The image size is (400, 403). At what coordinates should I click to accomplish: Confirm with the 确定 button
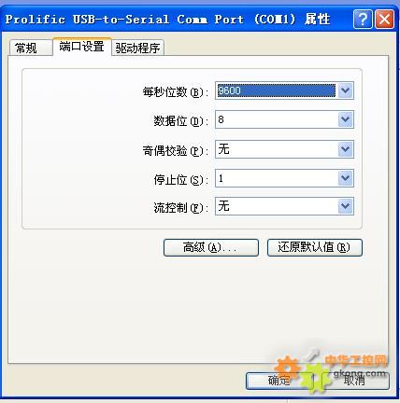pyautogui.click(x=279, y=381)
